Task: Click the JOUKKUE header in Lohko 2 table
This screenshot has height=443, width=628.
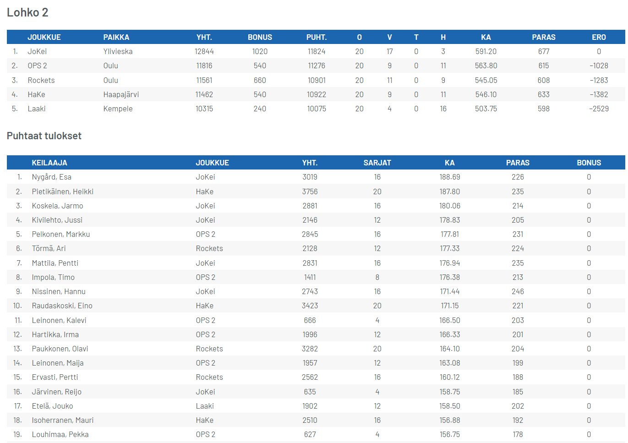Action: [x=44, y=37]
